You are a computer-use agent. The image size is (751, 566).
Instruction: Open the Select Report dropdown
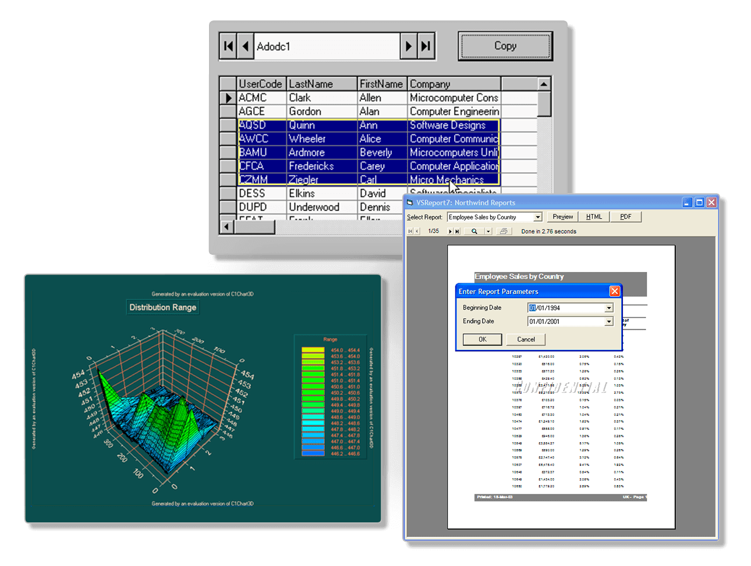pyautogui.click(x=538, y=217)
